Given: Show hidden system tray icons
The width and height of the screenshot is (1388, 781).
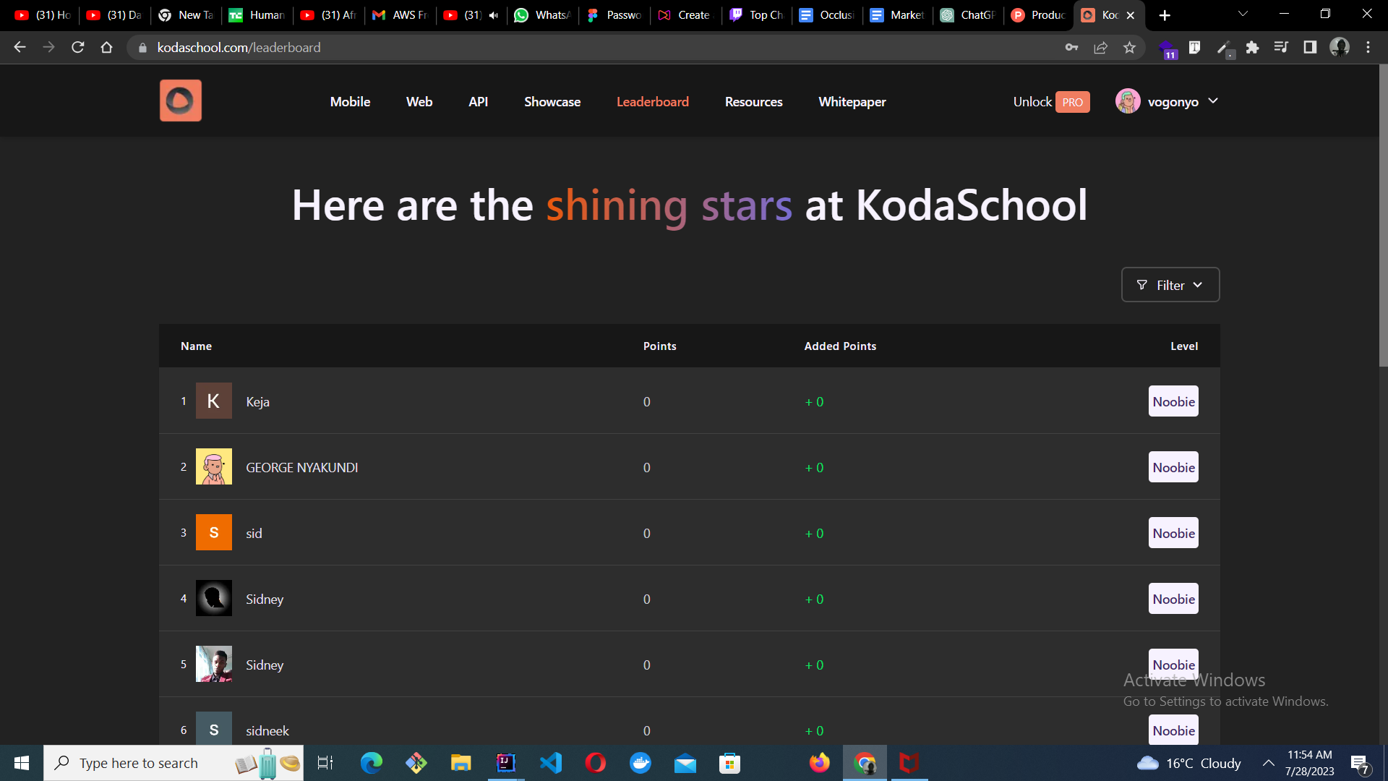Looking at the screenshot, I should [x=1268, y=763].
